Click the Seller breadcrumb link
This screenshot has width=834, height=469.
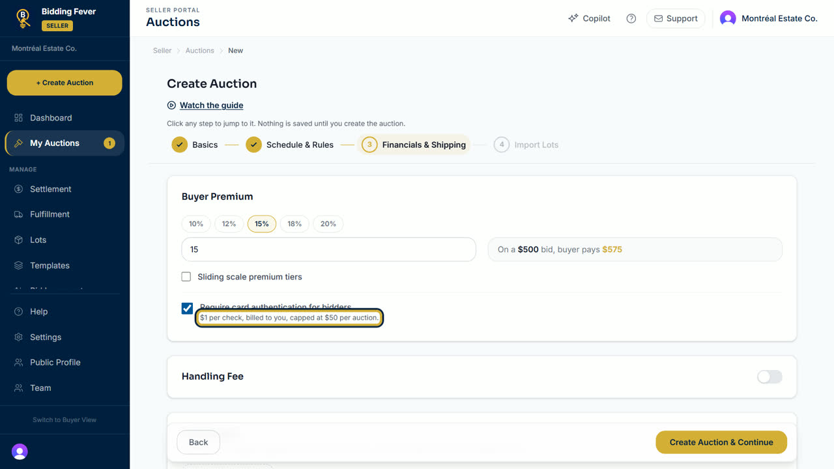click(x=162, y=50)
